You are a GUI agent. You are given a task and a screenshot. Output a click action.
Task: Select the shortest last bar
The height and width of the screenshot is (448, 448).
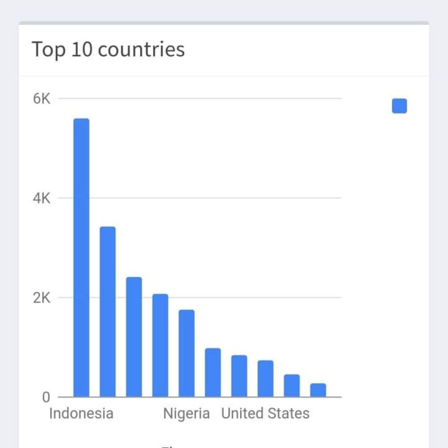[318, 390]
